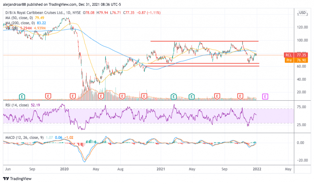Click the teal earnings marker near May 2021
Viewport: 314px width, 184px height.
pos(192,97)
